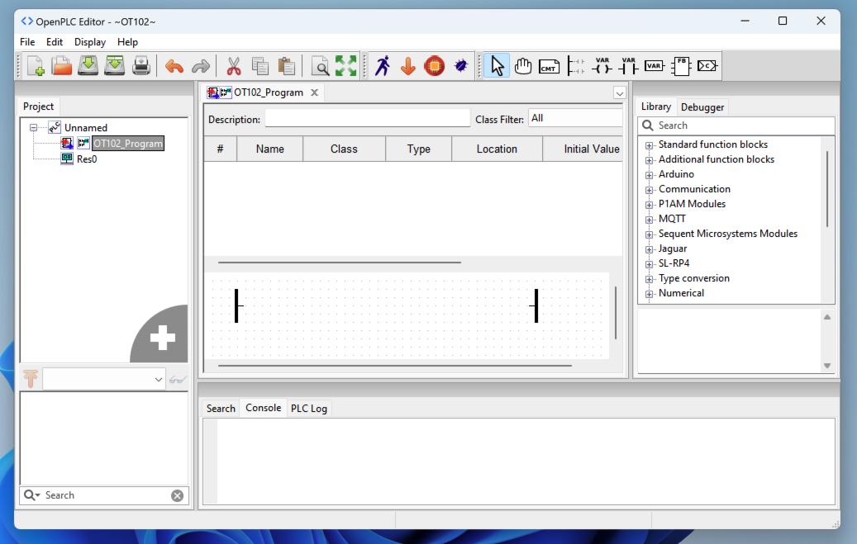Screen dimensions: 857x544
Task: Select the comment (CMT) tool
Action: pyautogui.click(x=548, y=66)
